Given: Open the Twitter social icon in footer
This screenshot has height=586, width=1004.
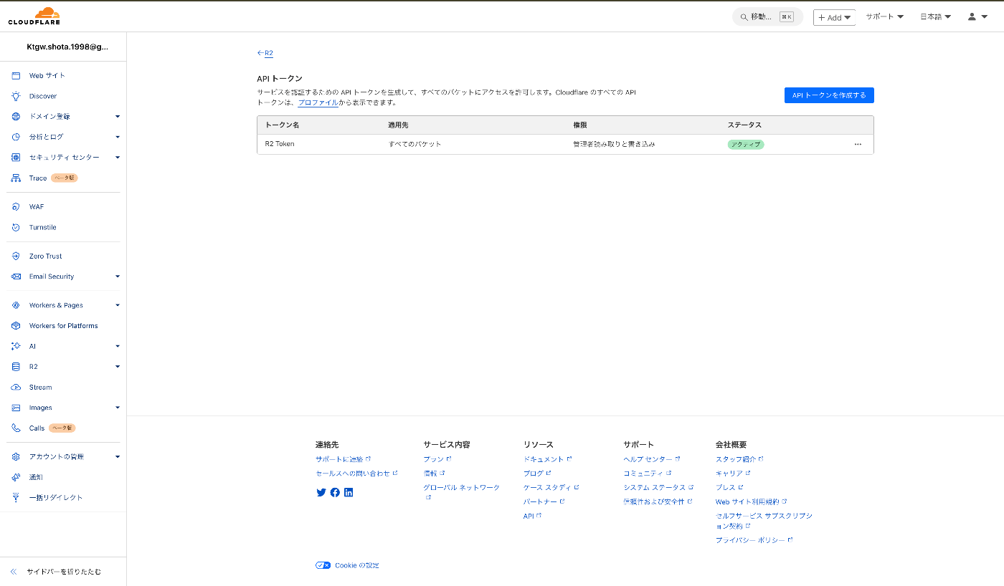Looking at the screenshot, I should point(321,492).
